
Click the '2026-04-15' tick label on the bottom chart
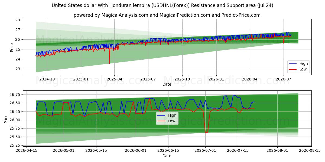[x=27, y=151]
